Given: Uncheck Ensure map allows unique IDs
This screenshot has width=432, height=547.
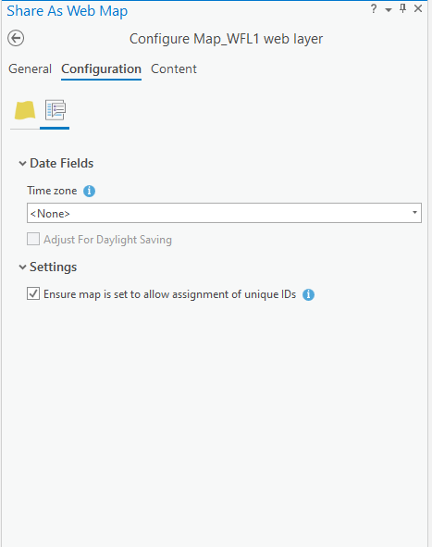Looking at the screenshot, I should pos(33,293).
